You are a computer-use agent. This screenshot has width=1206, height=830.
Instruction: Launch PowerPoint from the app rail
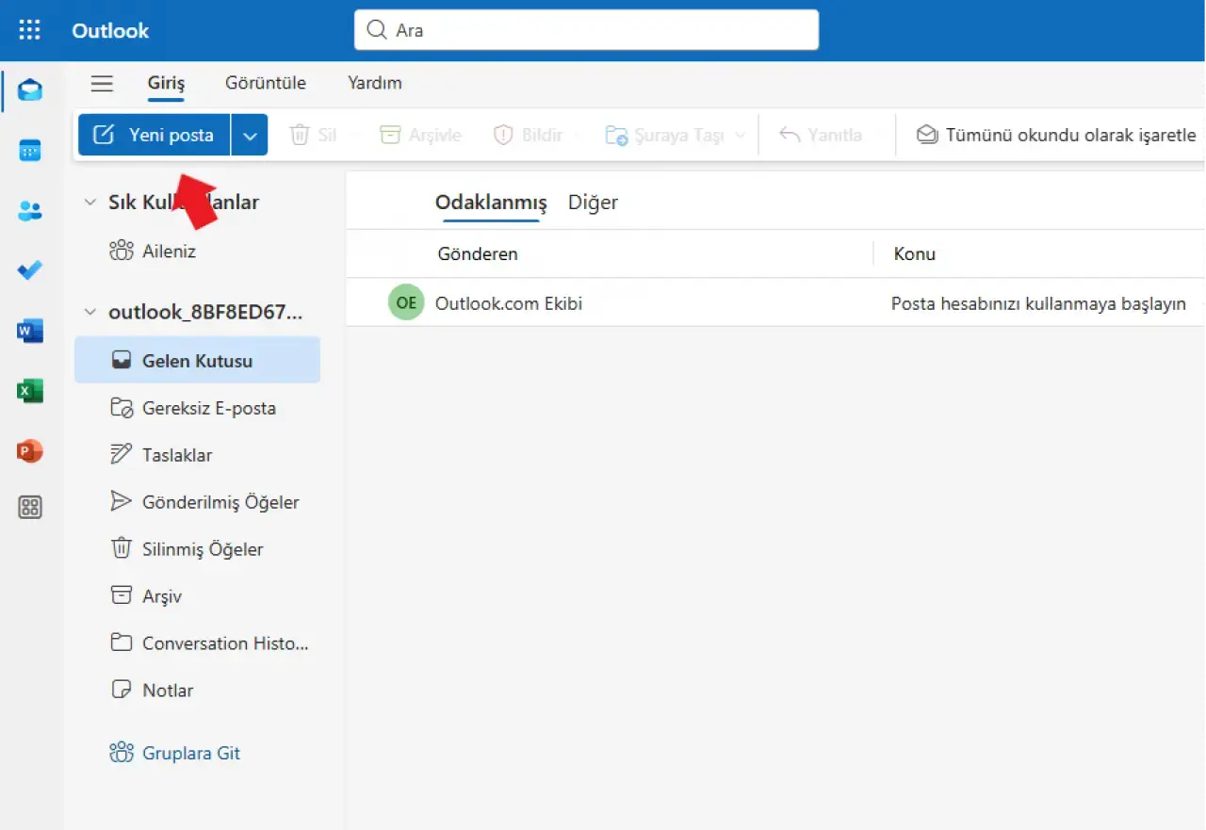click(30, 451)
